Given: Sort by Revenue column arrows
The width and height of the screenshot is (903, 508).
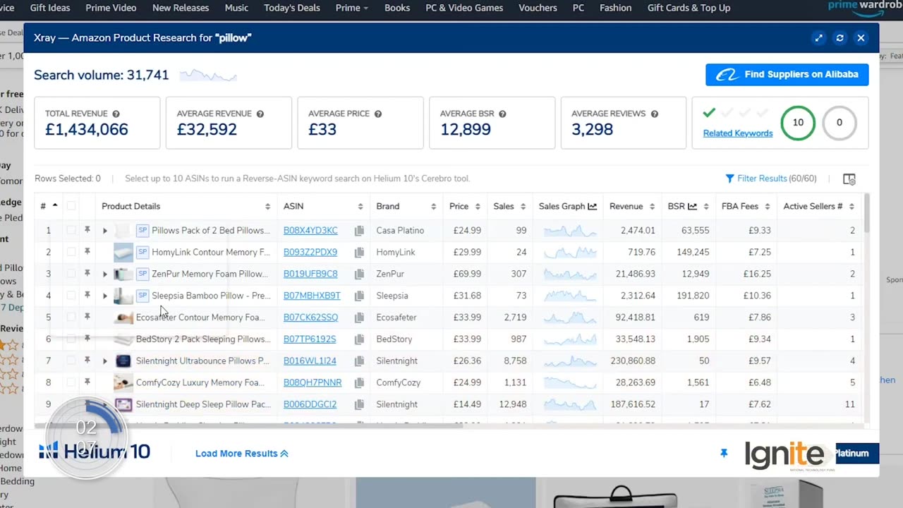Looking at the screenshot, I should pyautogui.click(x=652, y=207).
